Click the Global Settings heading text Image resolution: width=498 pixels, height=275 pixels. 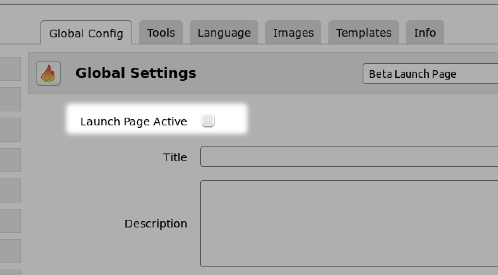point(136,73)
